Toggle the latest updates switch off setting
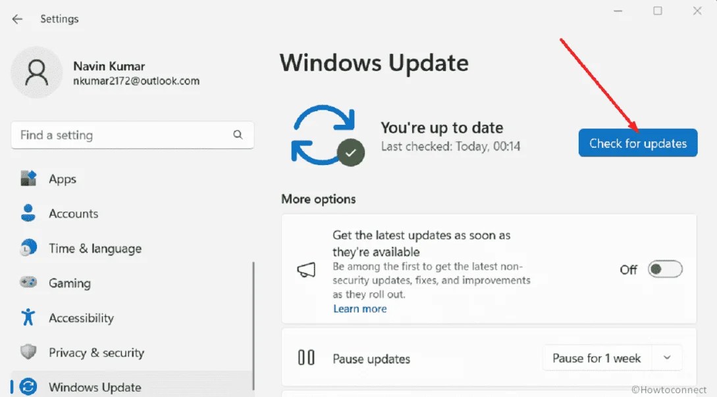The image size is (717, 397). pos(665,269)
